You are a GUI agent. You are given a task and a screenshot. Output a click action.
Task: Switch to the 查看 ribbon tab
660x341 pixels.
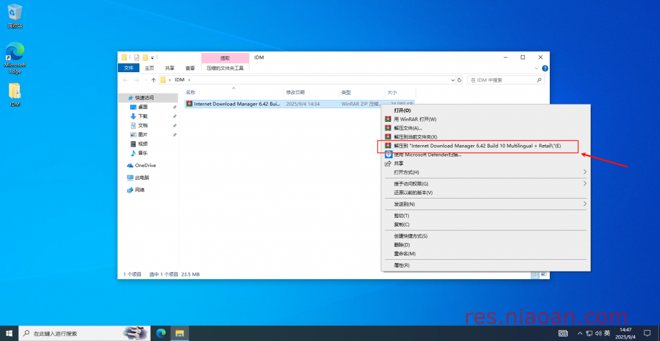tap(190, 68)
